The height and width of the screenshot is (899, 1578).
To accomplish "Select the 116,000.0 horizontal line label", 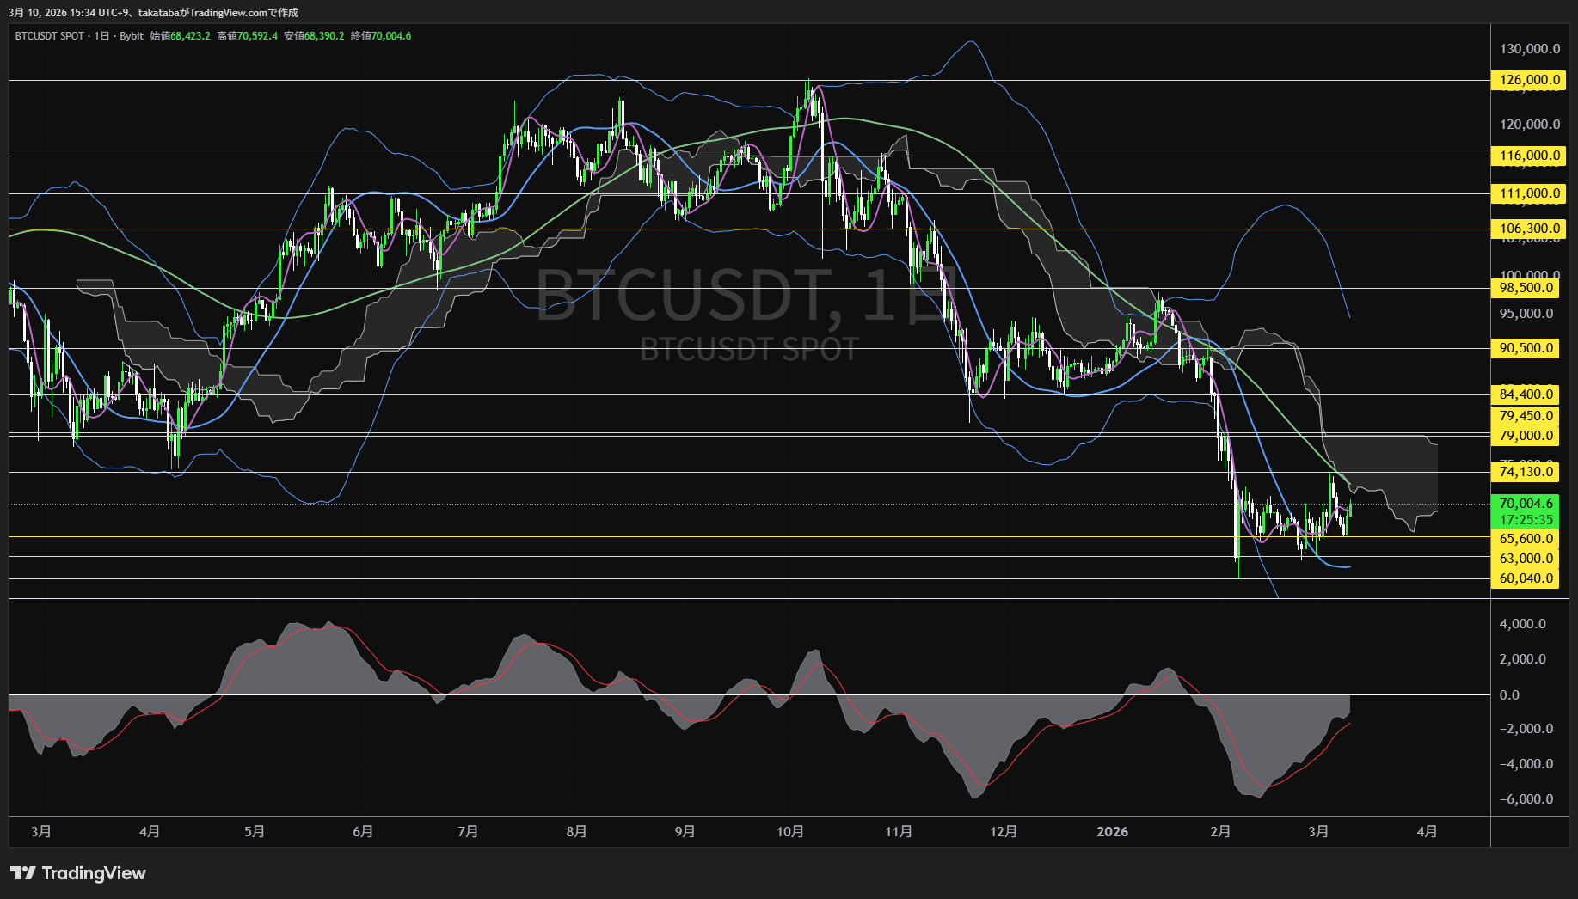I will coord(1528,156).
